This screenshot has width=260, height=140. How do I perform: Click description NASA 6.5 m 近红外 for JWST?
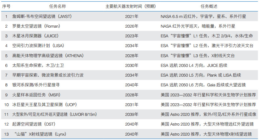[203, 16]
